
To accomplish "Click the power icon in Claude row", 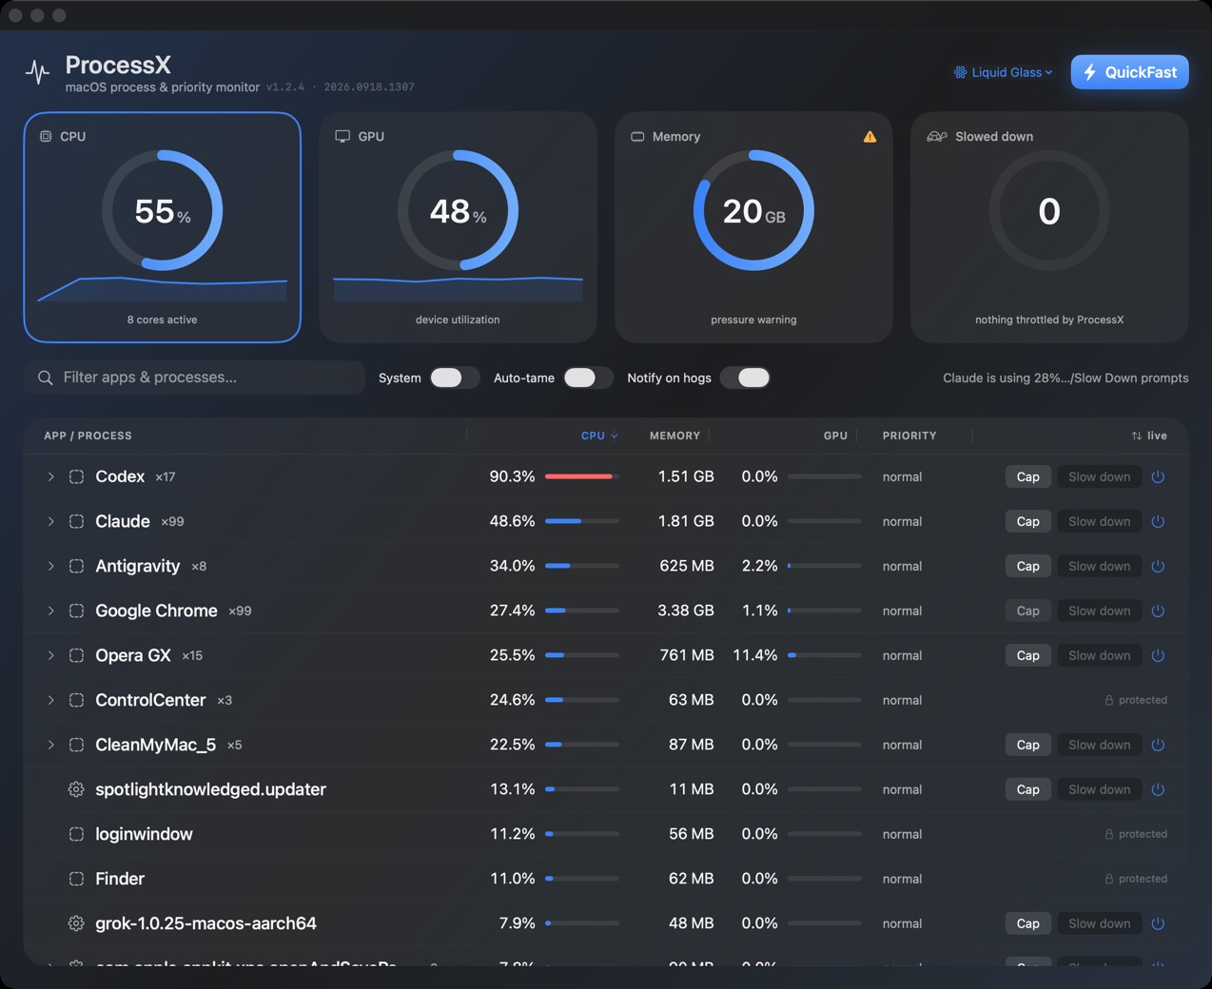I will [1158, 521].
